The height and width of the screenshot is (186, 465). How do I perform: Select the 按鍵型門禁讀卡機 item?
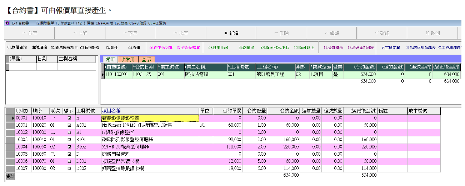[150, 161]
